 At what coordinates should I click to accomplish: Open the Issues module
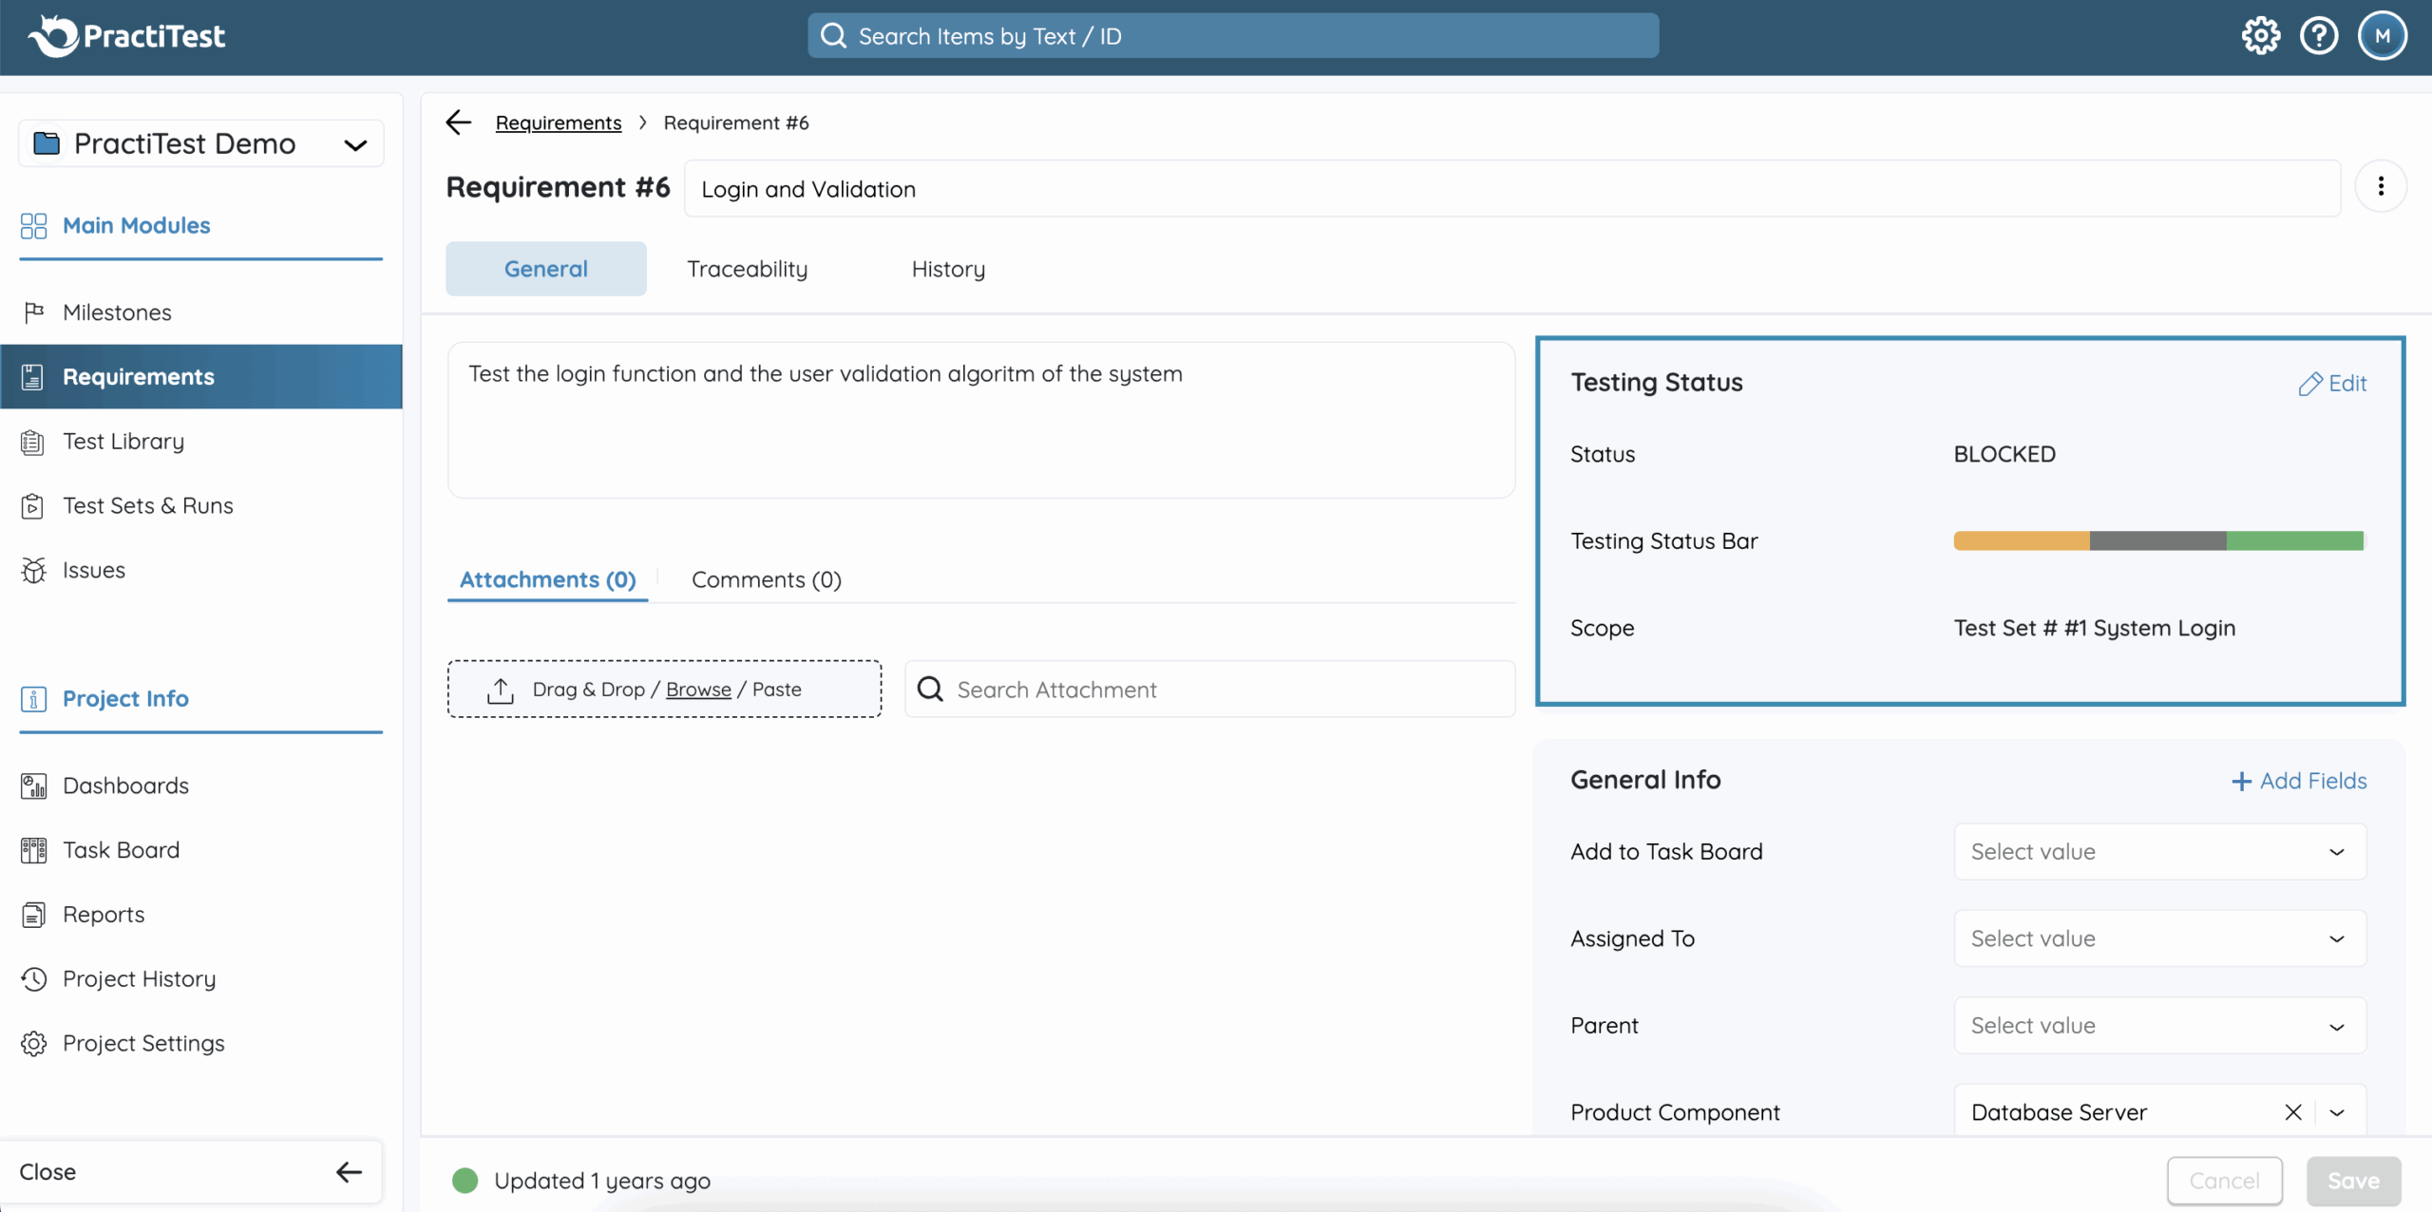coord(94,570)
